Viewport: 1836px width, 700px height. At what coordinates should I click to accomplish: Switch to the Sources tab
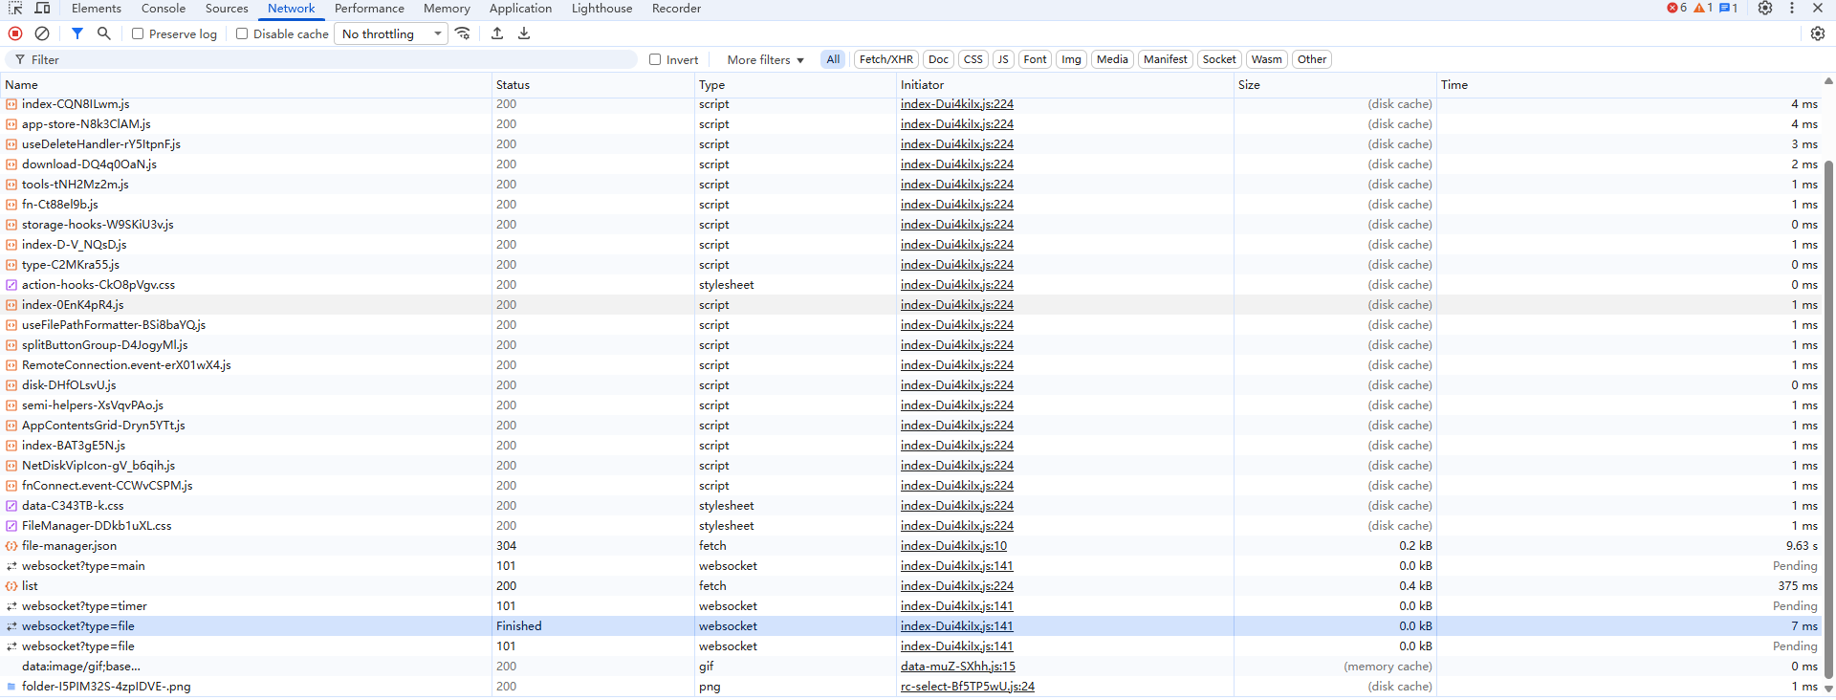point(227,9)
